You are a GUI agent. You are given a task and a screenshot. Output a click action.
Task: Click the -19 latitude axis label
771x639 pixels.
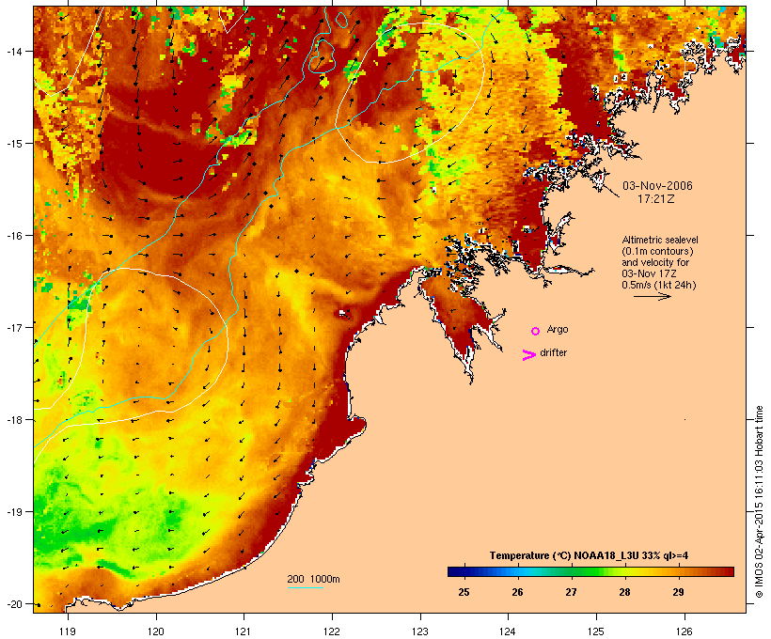point(13,512)
